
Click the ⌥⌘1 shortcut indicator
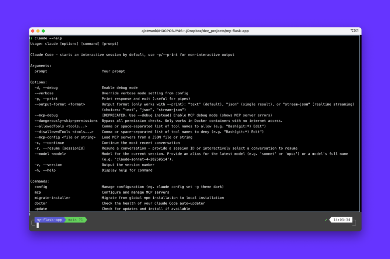[355, 31]
